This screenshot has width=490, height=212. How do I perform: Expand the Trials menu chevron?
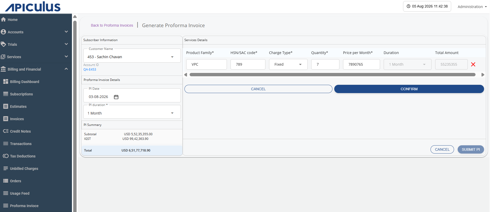(x=66, y=44)
